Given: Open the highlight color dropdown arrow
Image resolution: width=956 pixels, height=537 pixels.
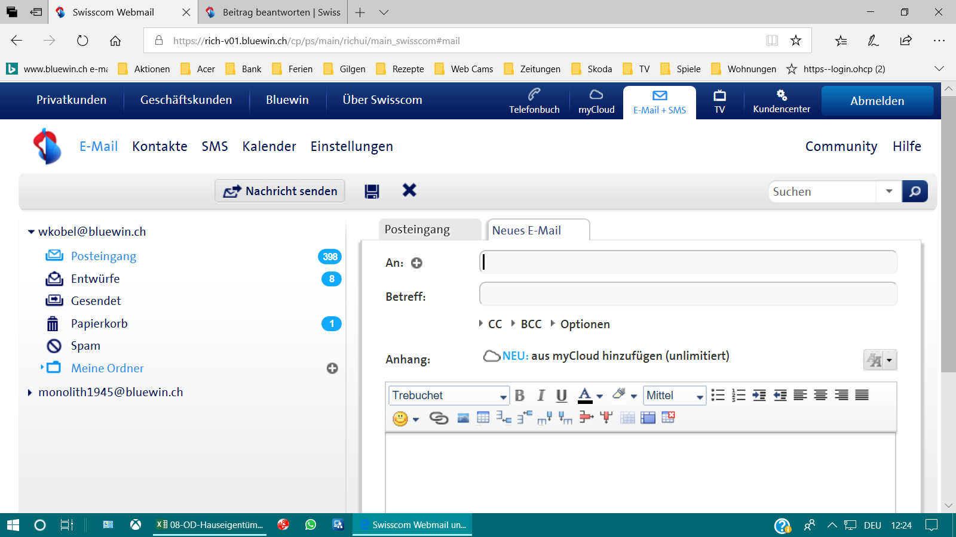Looking at the screenshot, I should click(x=634, y=396).
